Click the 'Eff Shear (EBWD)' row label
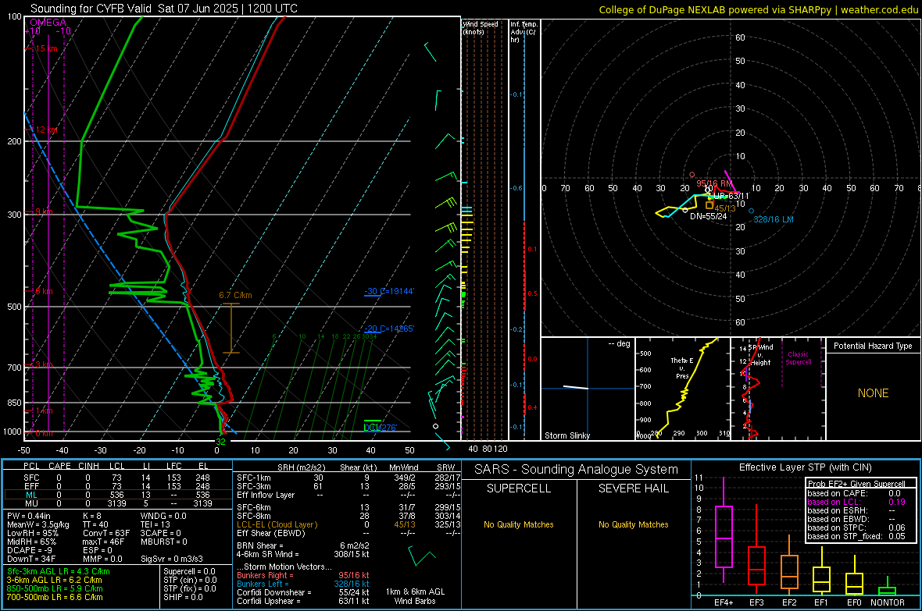 (x=270, y=533)
